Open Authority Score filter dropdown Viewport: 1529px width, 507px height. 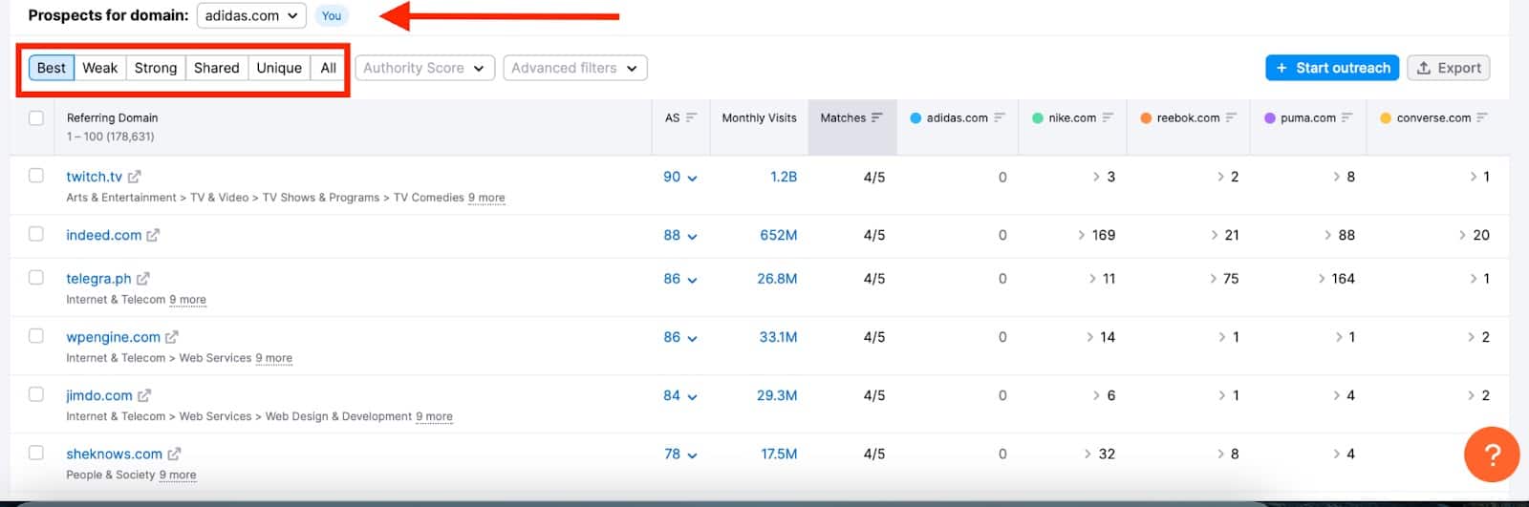pos(425,68)
